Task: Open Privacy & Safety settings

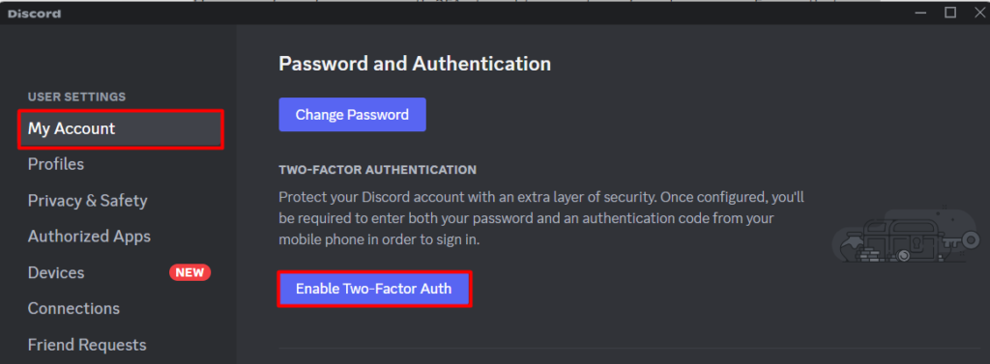Action: pos(87,201)
